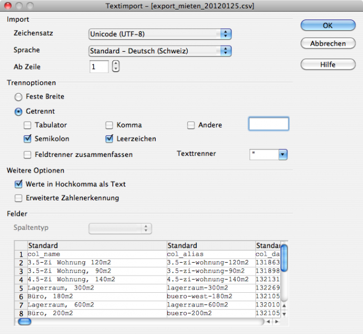
Task: Click the OK button
Action: click(327, 25)
